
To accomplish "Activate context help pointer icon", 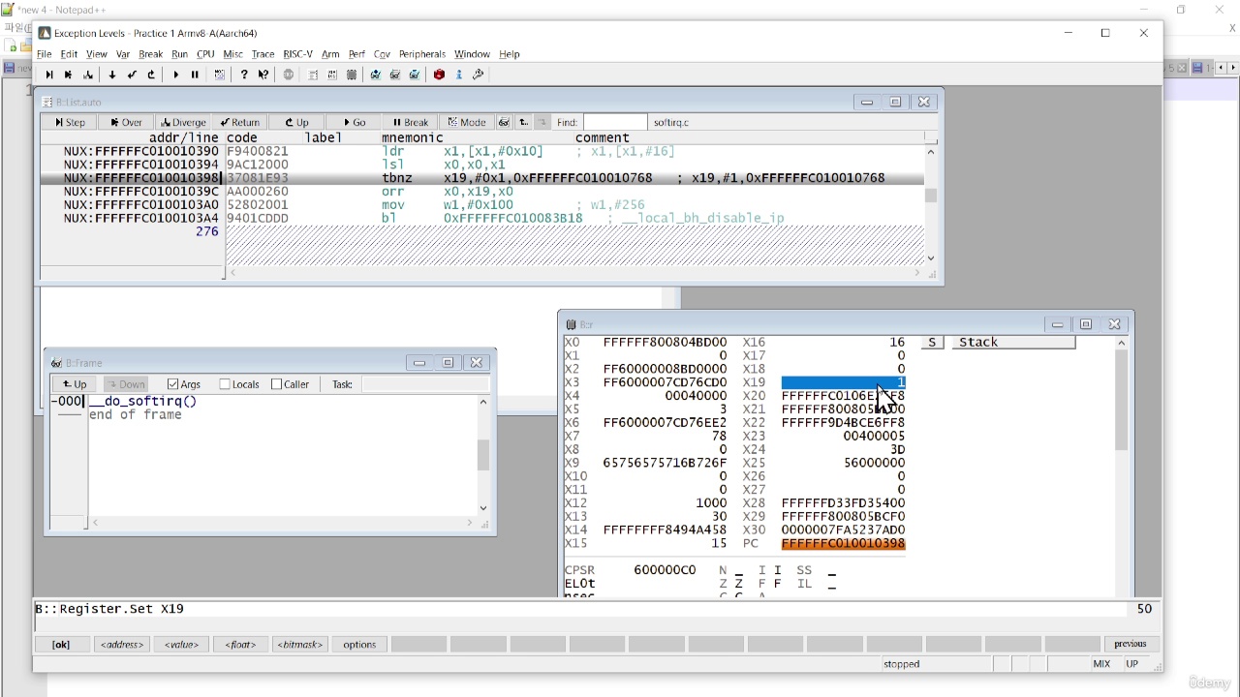I will pyautogui.click(x=263, y=75).
